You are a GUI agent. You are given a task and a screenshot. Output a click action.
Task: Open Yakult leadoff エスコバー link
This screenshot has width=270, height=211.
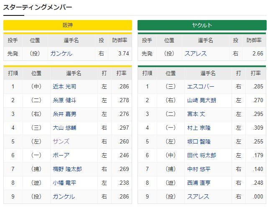tap(201, 86)
